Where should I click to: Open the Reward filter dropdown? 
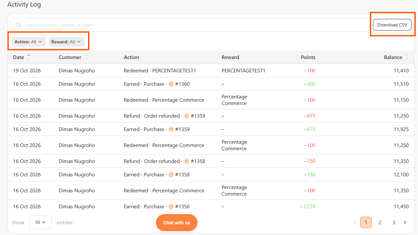(x=66, y=42)
